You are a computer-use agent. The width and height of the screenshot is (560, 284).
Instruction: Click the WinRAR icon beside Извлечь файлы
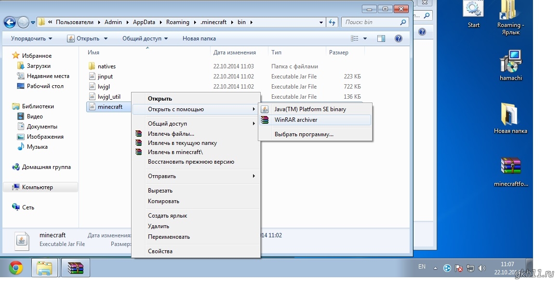click(139, 134)
